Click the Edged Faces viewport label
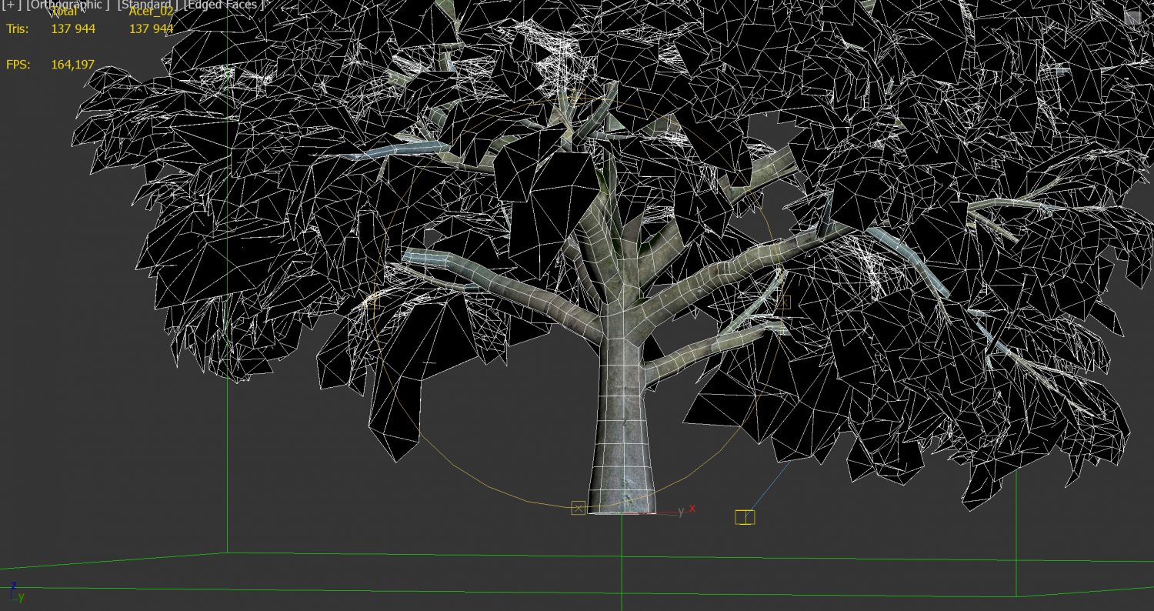 223,5
